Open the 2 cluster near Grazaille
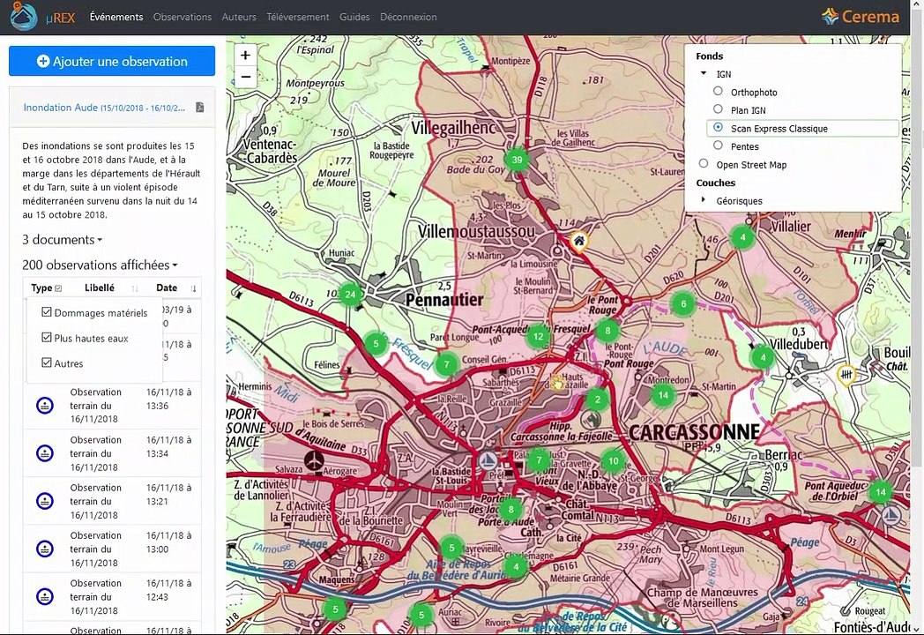The width and height of the screenshot is (924, 635). point(597,400)
